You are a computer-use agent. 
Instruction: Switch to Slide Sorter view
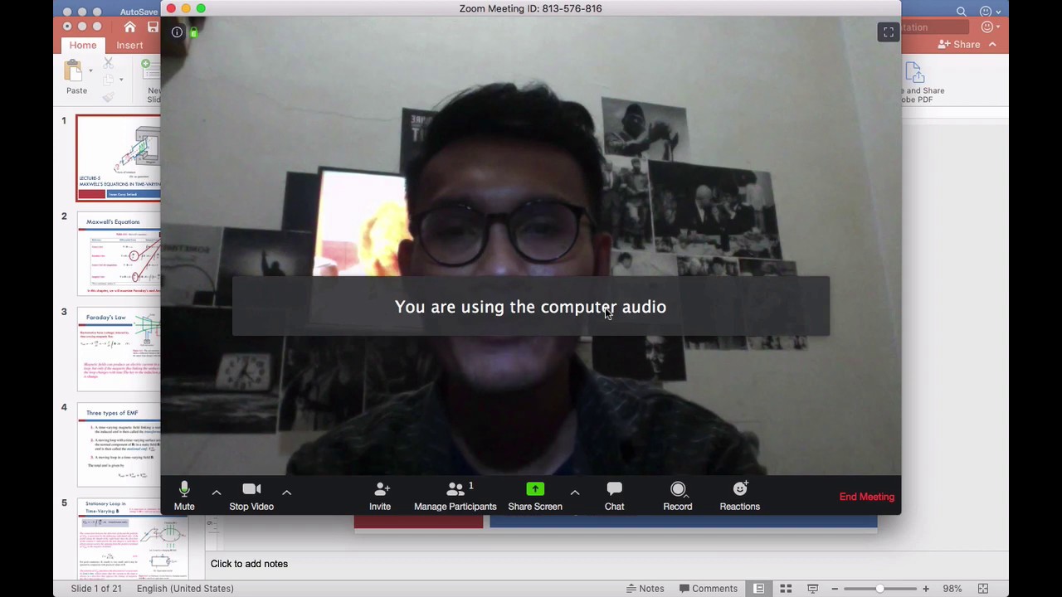point(786,589)
